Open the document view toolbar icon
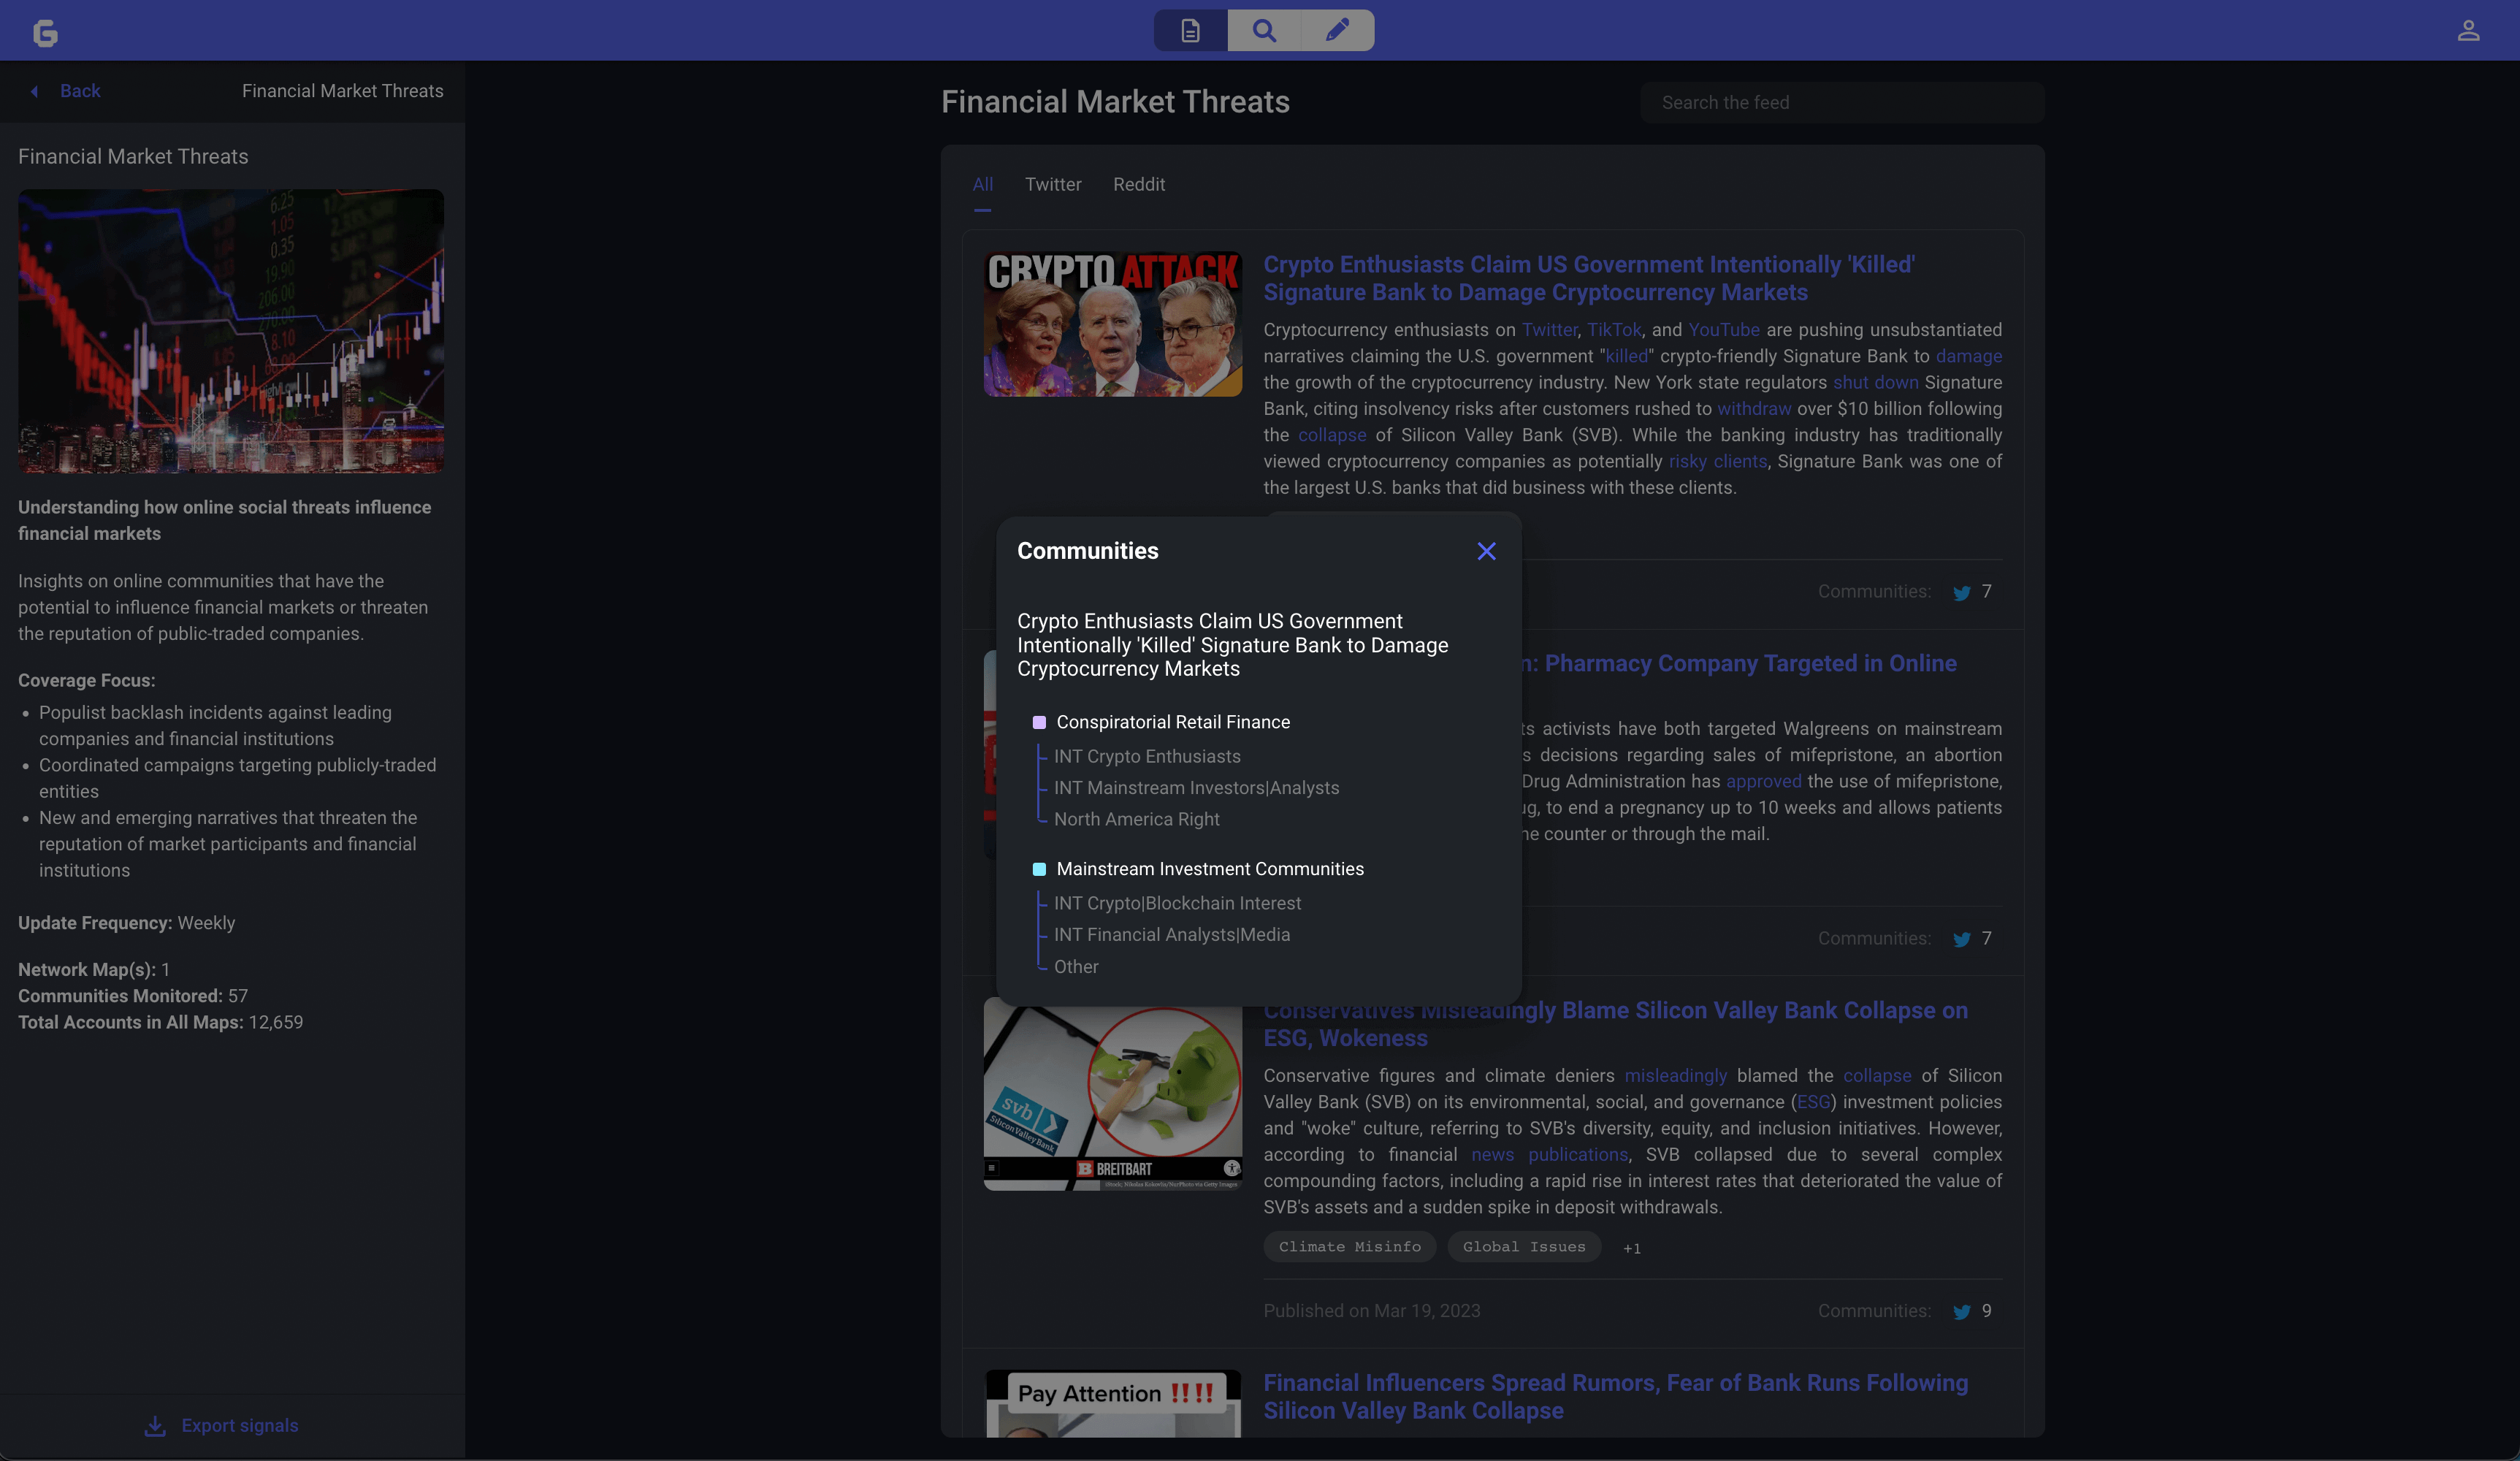Image resolution: width=2520 pixels, height=1461 pixels. tap(1190, 31)
